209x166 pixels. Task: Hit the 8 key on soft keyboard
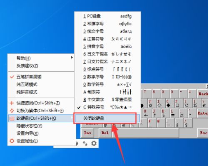point(156,93)
